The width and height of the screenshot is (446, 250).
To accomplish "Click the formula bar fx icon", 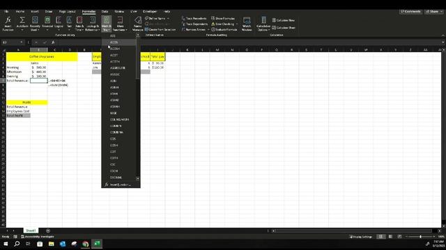I will pyautogui.click(x=53, y=42).
